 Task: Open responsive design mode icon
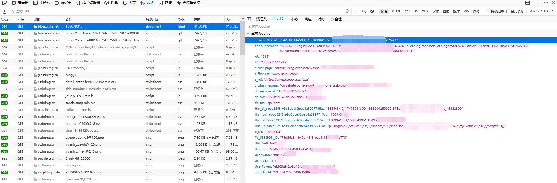click(538, 3)
